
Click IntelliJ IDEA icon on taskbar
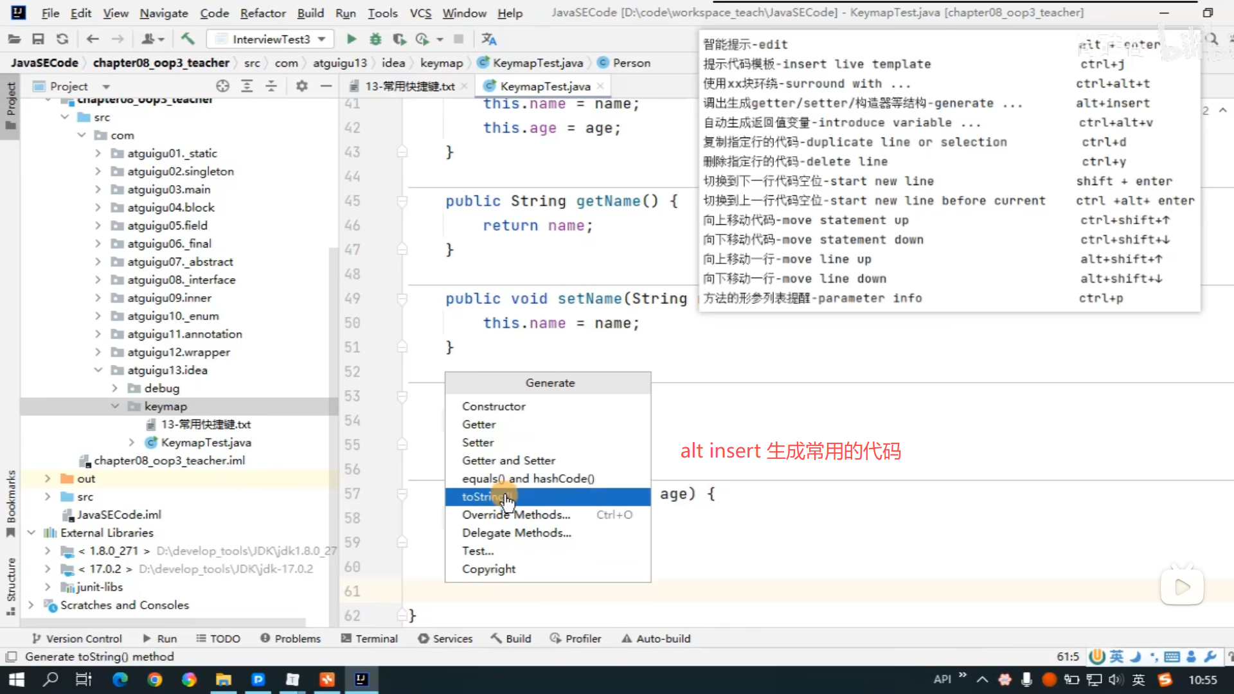pyautogui.click(x=361, y=679)
